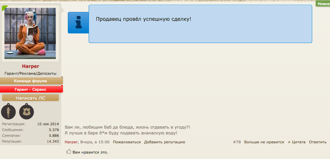Click the green online indicator on avatar

pos(4,8)
